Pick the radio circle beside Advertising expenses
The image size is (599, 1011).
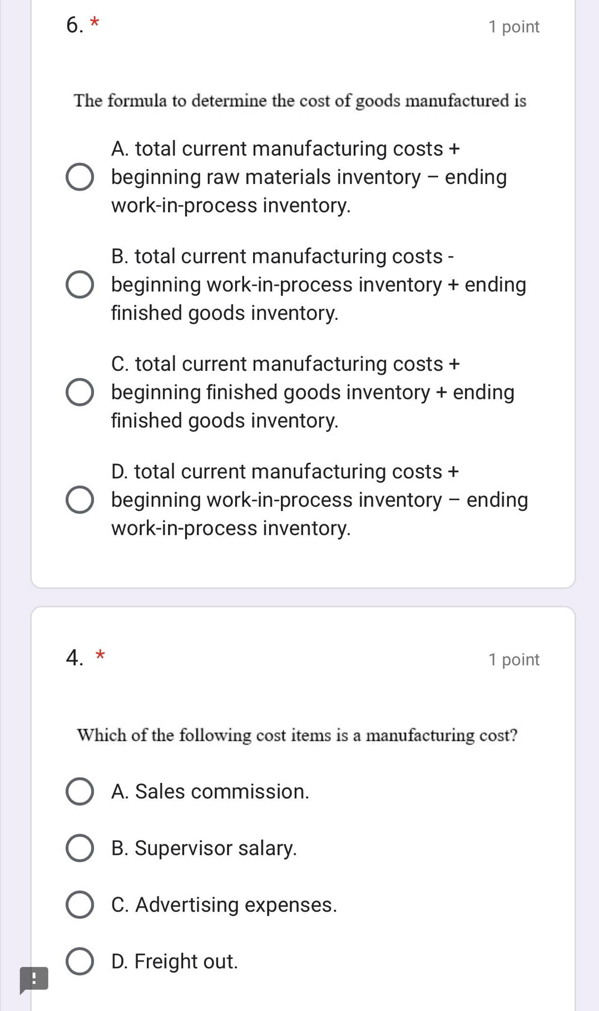(x=80, y=905)
